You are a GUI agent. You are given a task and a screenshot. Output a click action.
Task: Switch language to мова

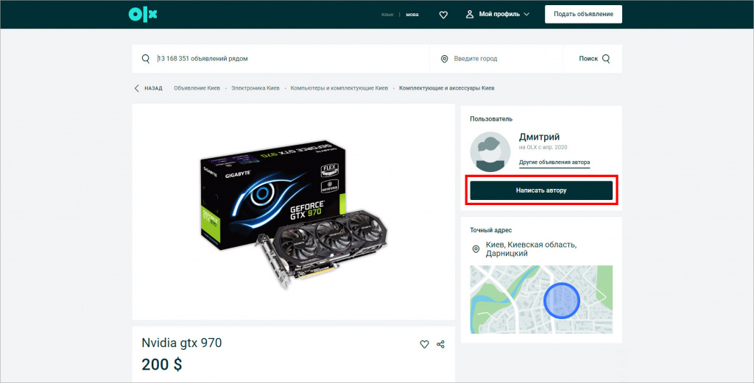click(412, 15)
